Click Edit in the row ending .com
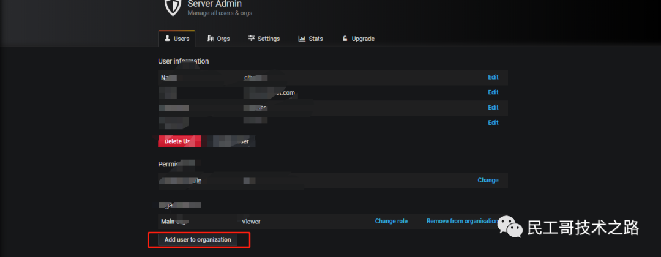Viewport: 661px width, 257px height. pyautogui.click(x=493, y=92)
